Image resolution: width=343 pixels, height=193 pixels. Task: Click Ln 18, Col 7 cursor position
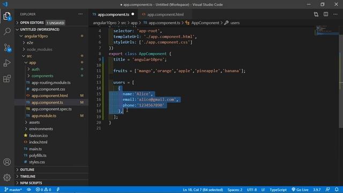tap(203, 190)
